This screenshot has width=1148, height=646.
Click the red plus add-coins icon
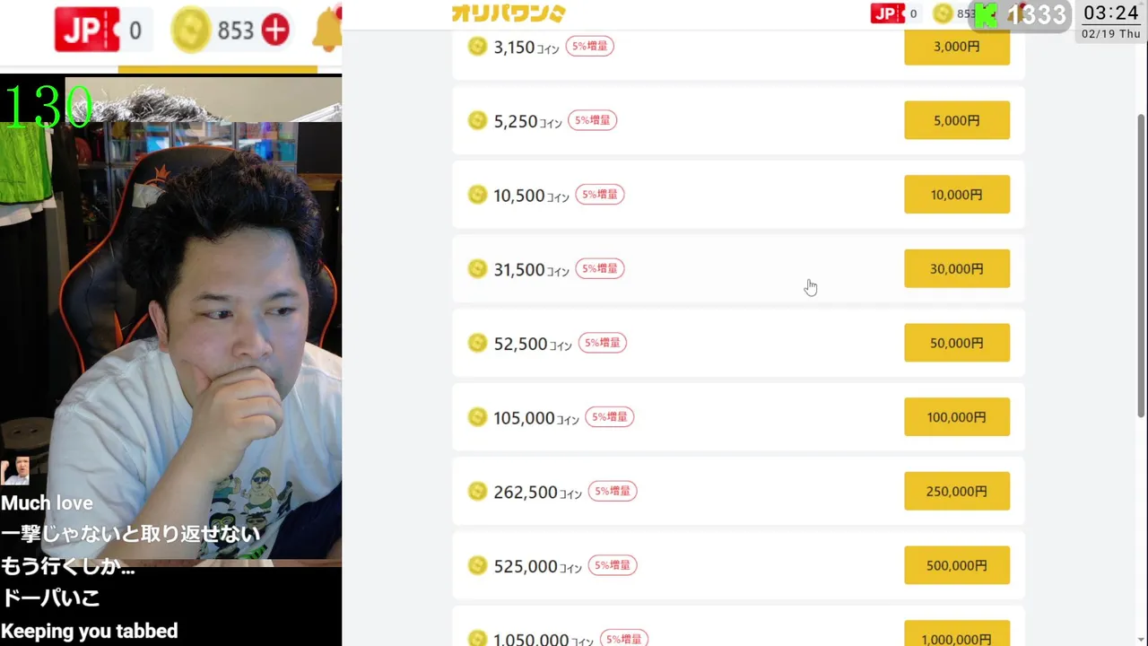coord(275,31)
